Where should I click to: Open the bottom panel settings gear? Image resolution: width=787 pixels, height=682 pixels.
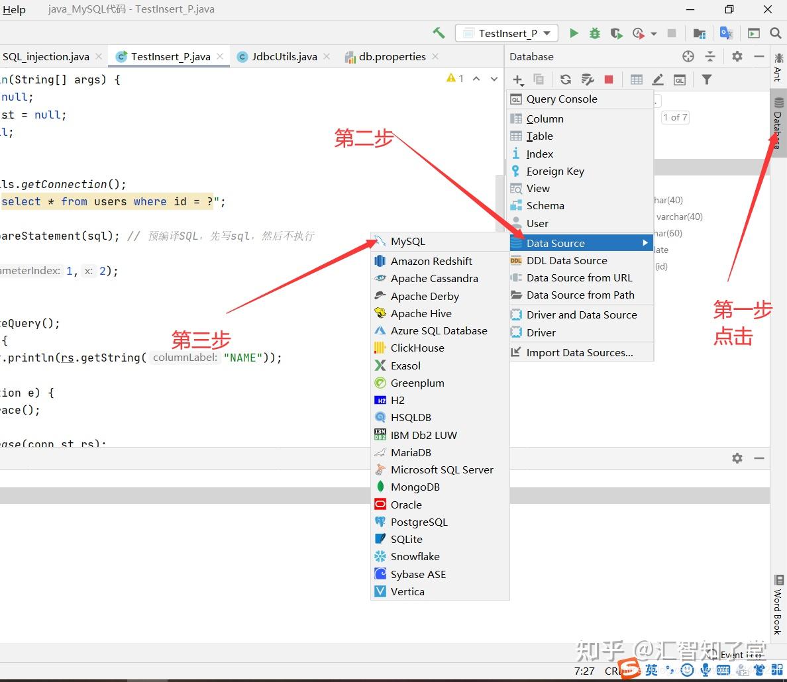(737, 458)
